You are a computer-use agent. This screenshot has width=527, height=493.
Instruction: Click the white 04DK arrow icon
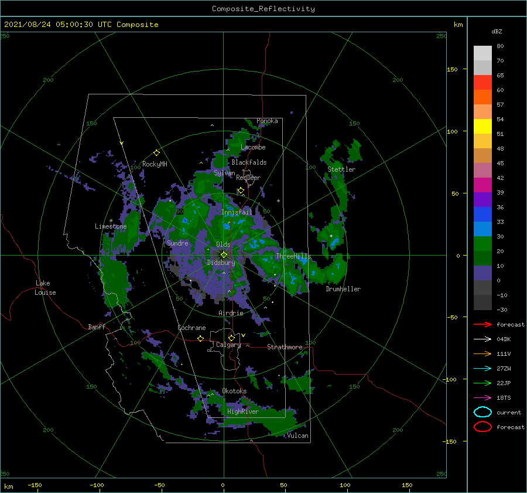[482, 339]
